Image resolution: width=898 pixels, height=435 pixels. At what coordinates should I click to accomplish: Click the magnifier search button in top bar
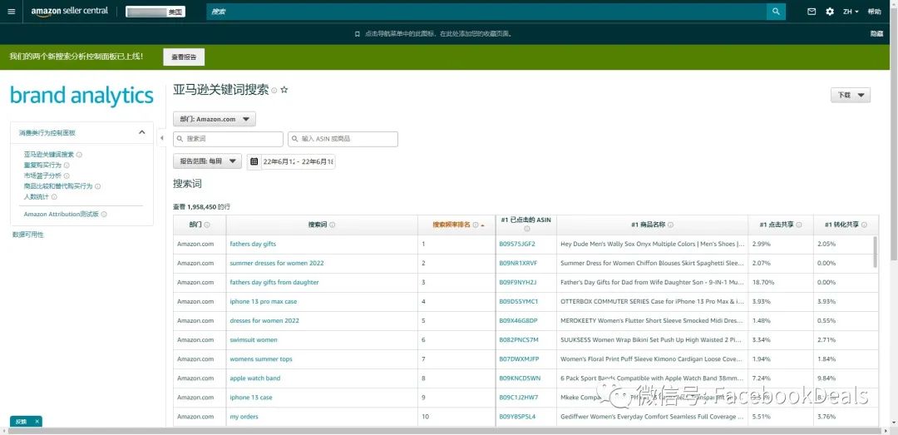[776, 12]
